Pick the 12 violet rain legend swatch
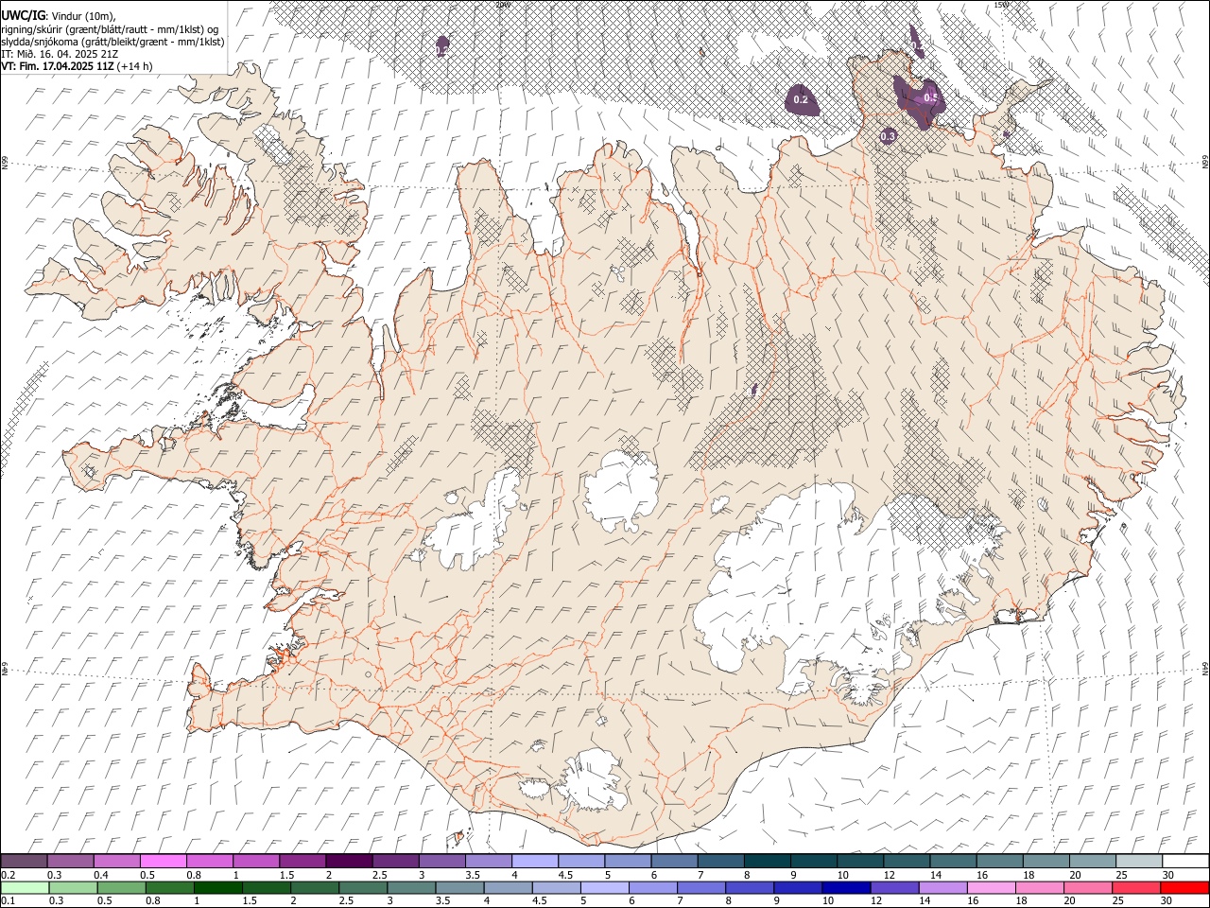The height and width of the screenshot is (908, 1210). [894, 888]
